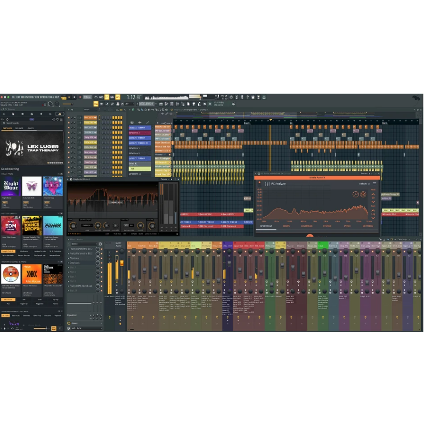424x424 pixels.
Task: Toggle the metronome icon
Action: coord(96,97)
